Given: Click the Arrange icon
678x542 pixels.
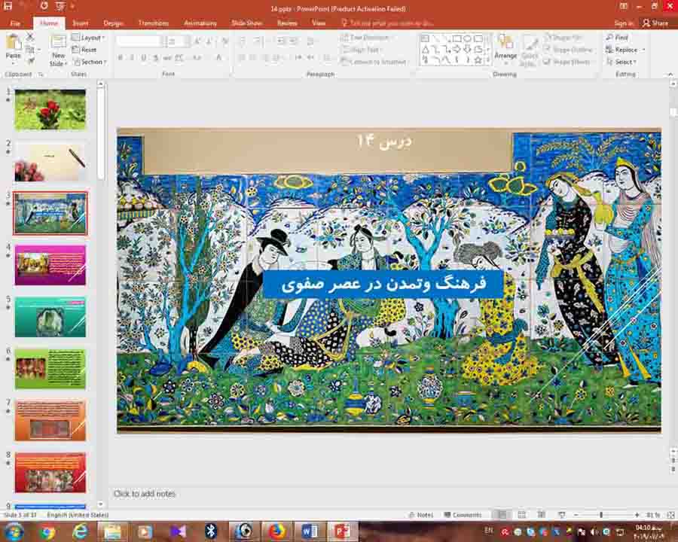Looking at the screenshot, I should tap(505, 42).
